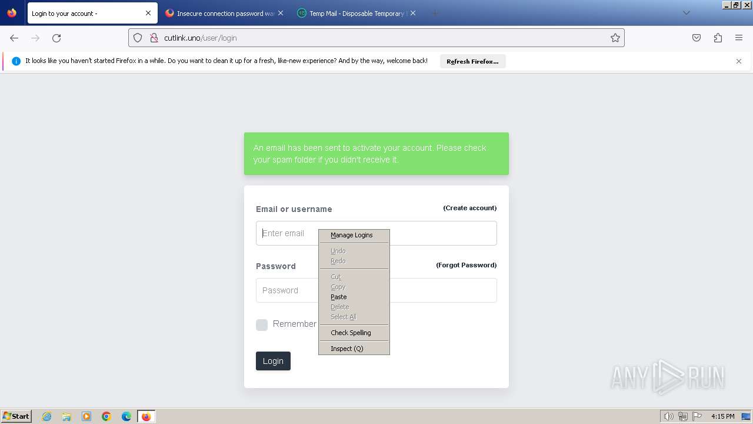Open the Save to Pocket icon

click(697, 38)
